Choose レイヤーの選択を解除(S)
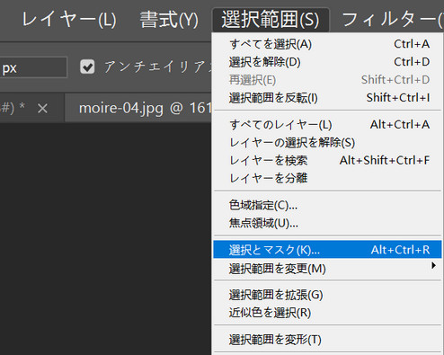 (327, 142)
